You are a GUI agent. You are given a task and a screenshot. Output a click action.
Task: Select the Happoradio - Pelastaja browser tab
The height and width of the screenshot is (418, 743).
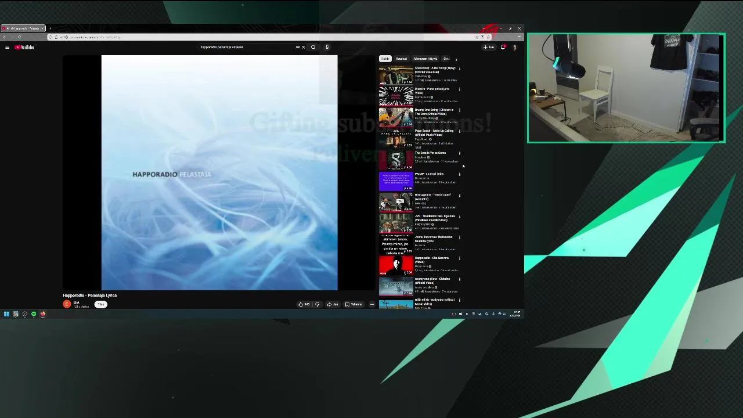click(x=23, y=28)
